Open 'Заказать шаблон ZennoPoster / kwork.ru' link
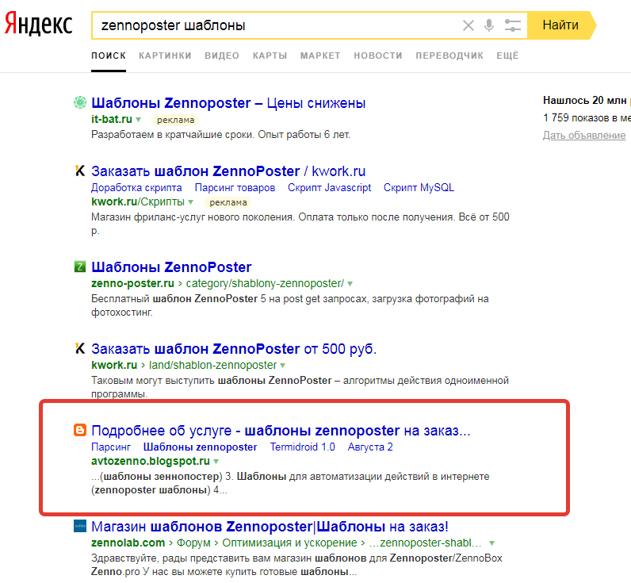The width and height of the screenshot is (631, 583). coord(228,171)
